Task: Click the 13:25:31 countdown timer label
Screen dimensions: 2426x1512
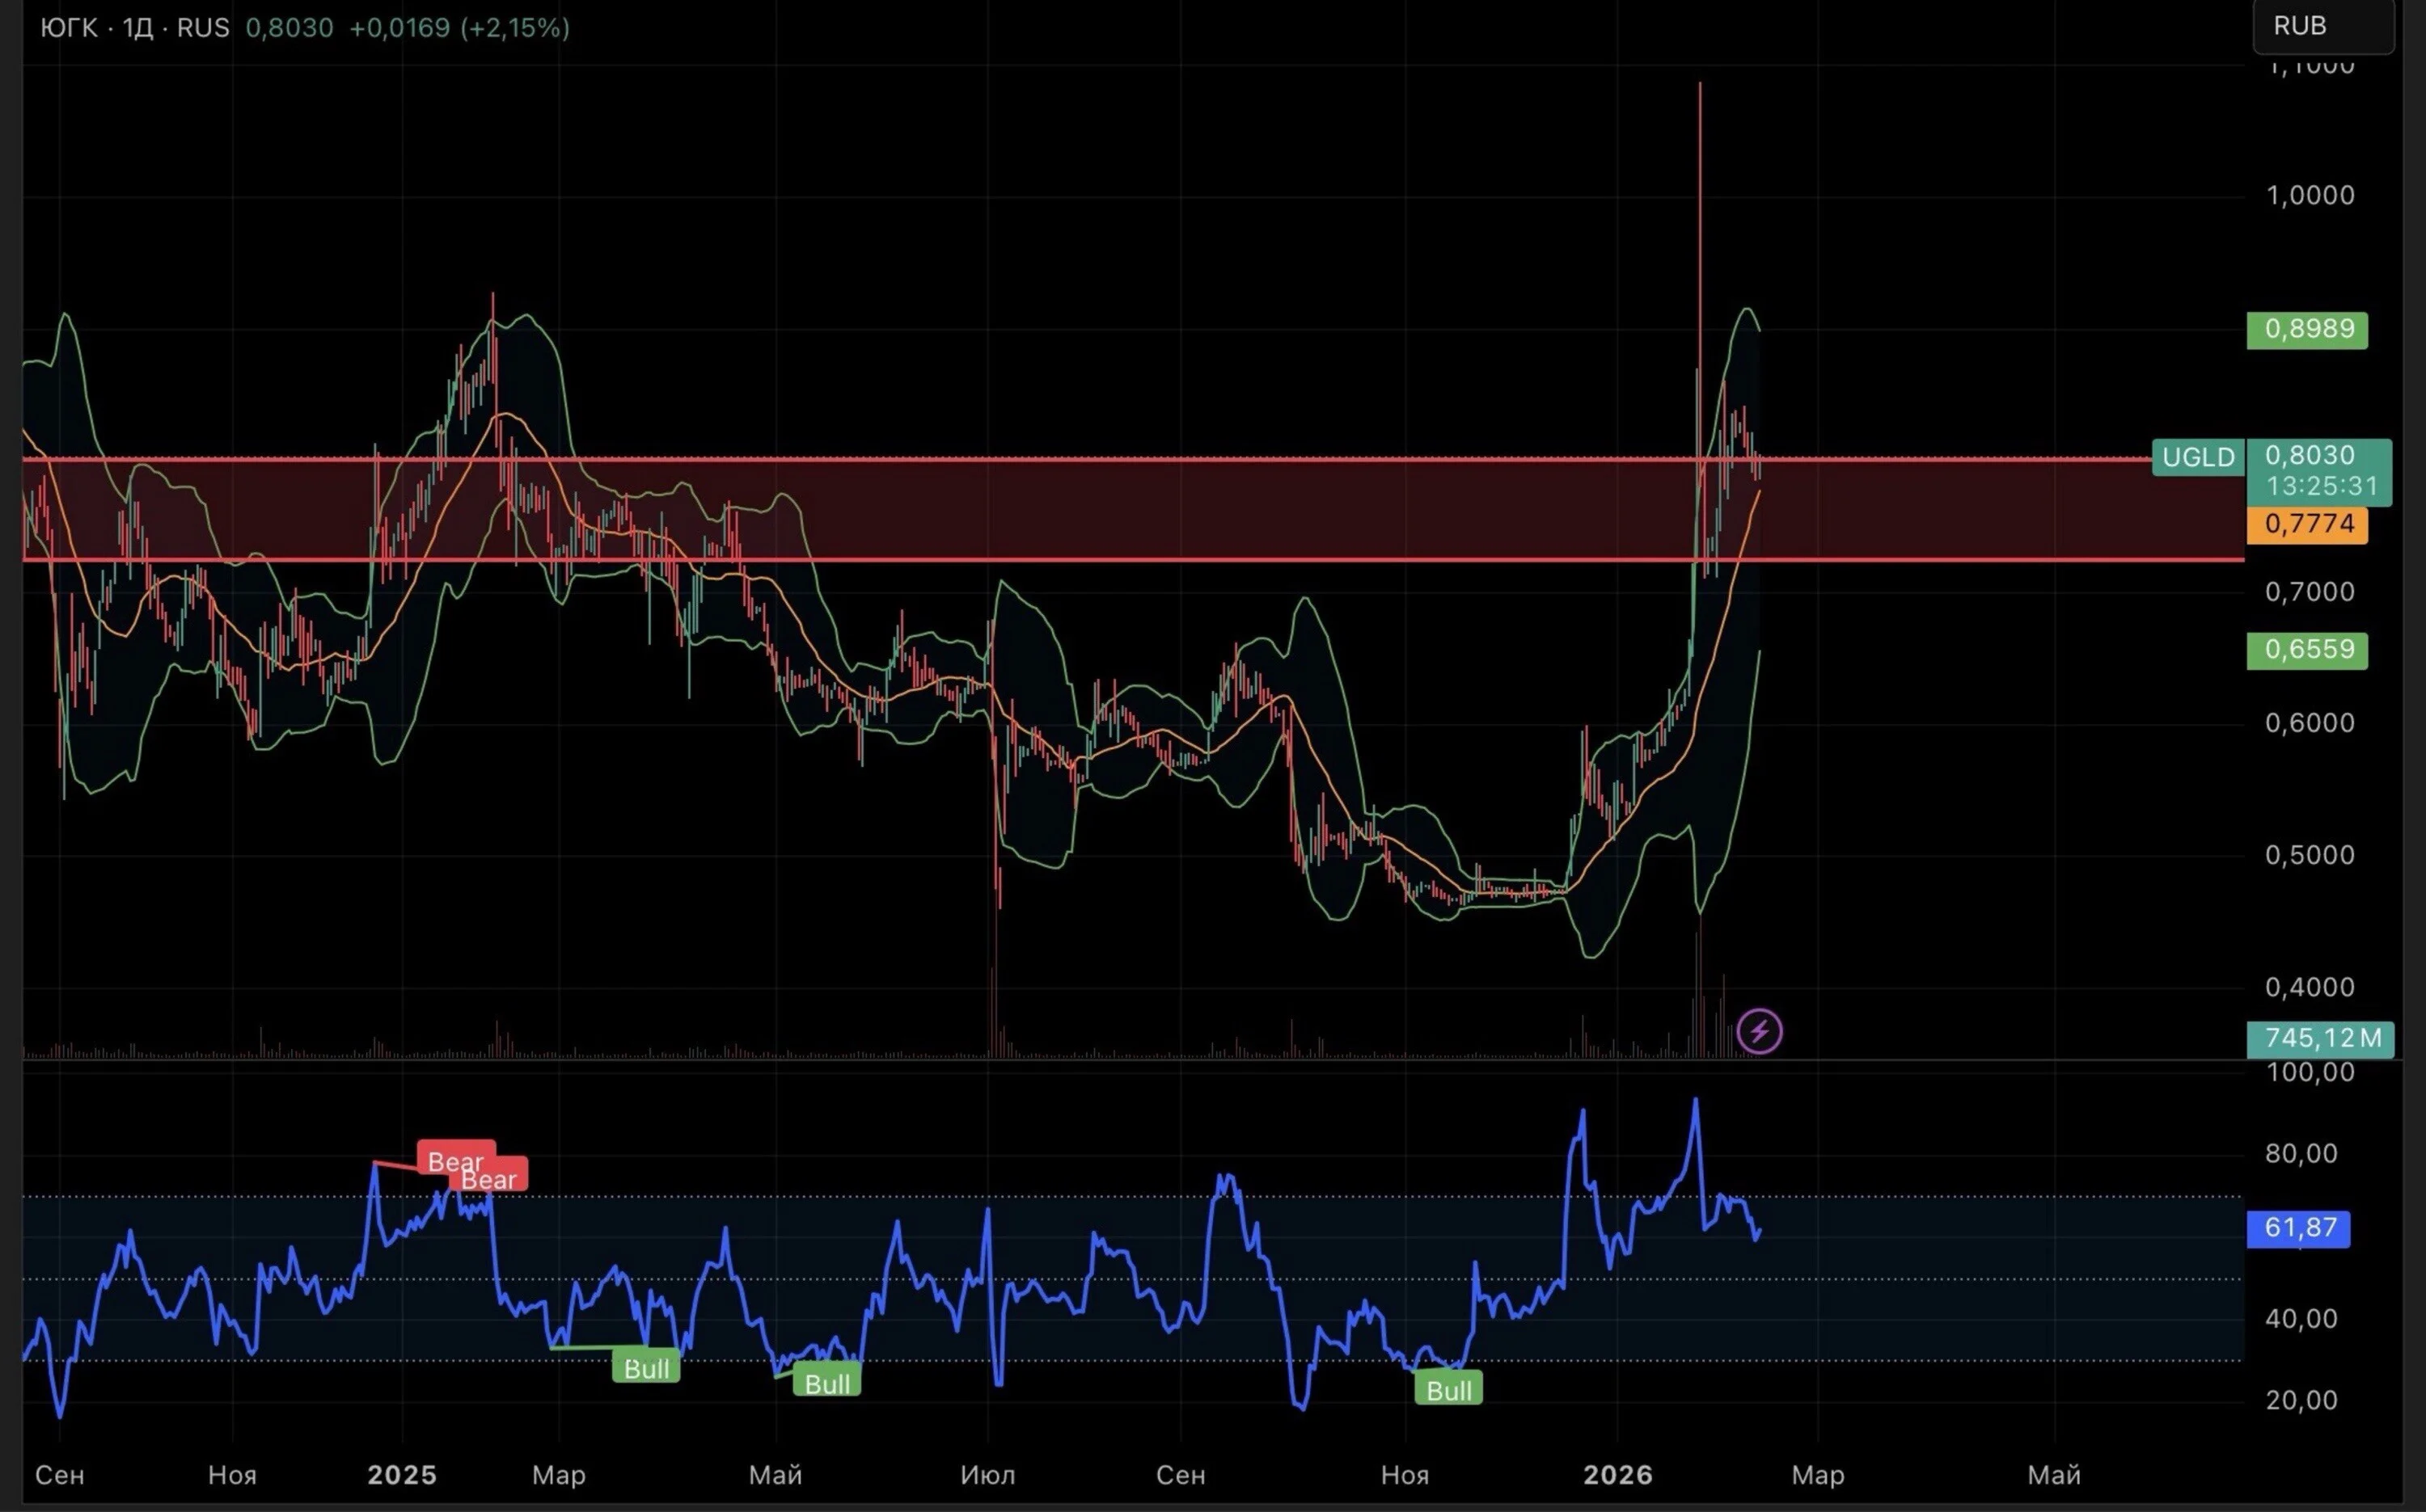Action: pyautogui.click(x=2321, y=487)
